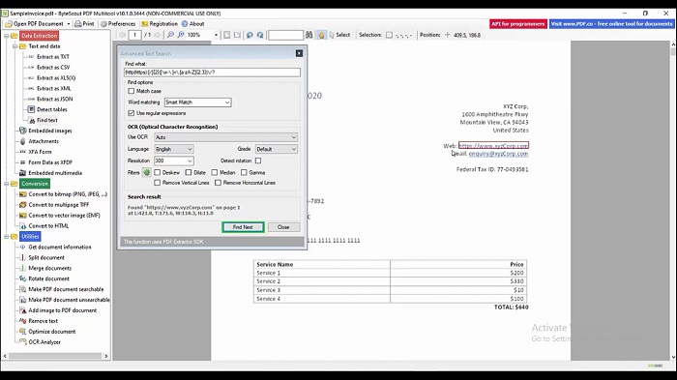The height and width of the screenshot is (380, 677).
Task: Click the Find Next button
Action: 243,227
